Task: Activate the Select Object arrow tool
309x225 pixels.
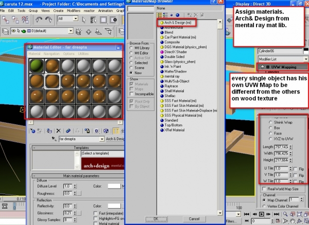Action: point(84,20)
